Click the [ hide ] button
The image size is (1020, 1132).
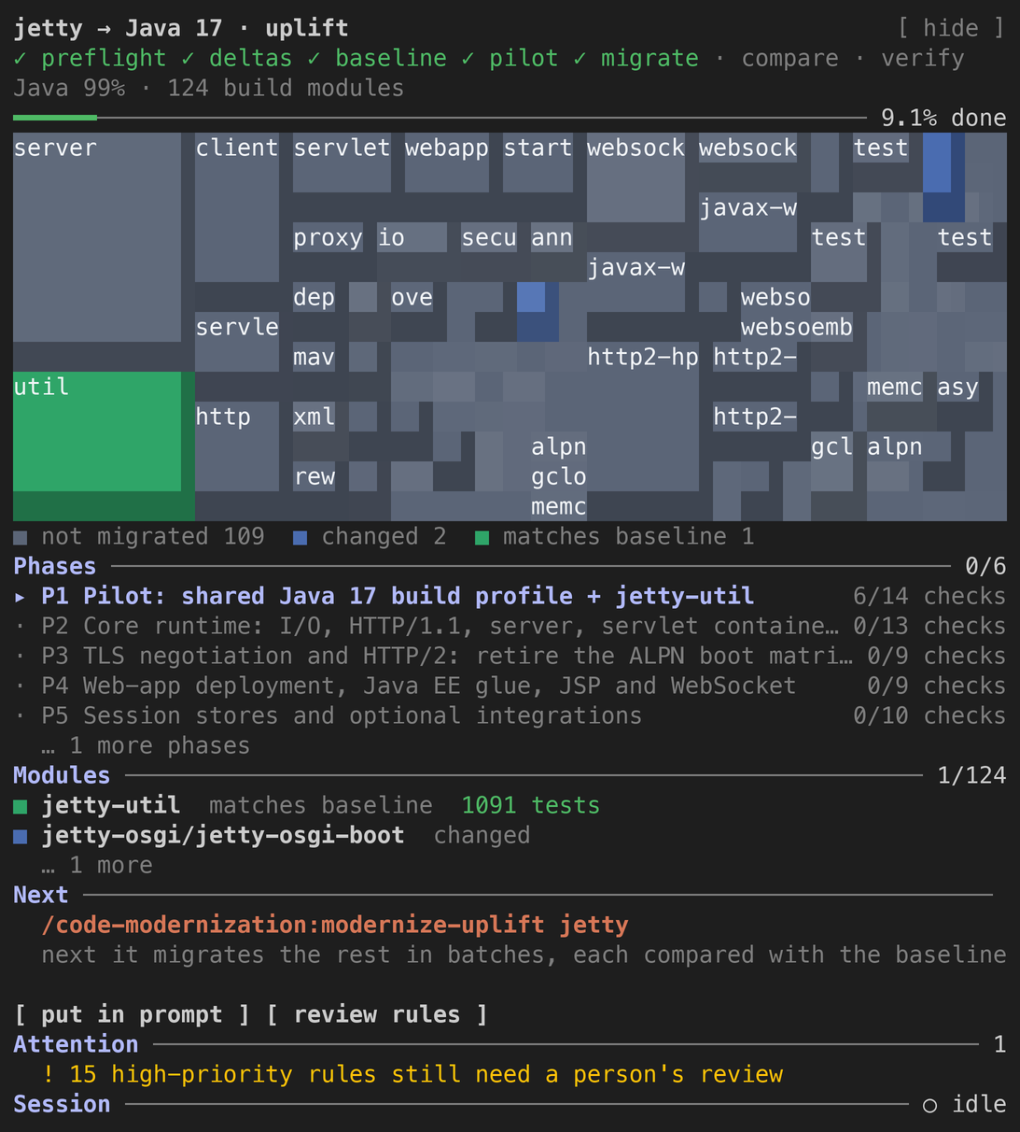(950, 28)
